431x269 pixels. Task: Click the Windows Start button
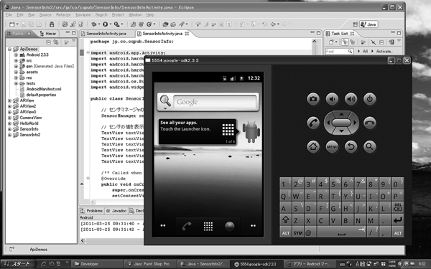coord(18,264)
